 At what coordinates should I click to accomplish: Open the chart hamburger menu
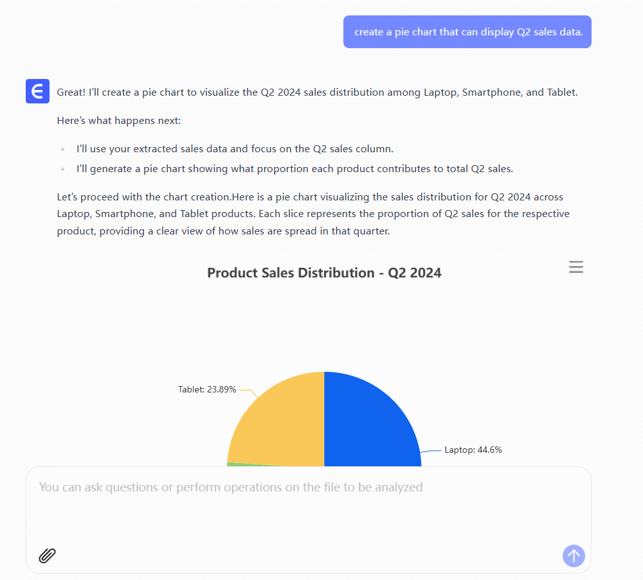click(576, 267)
